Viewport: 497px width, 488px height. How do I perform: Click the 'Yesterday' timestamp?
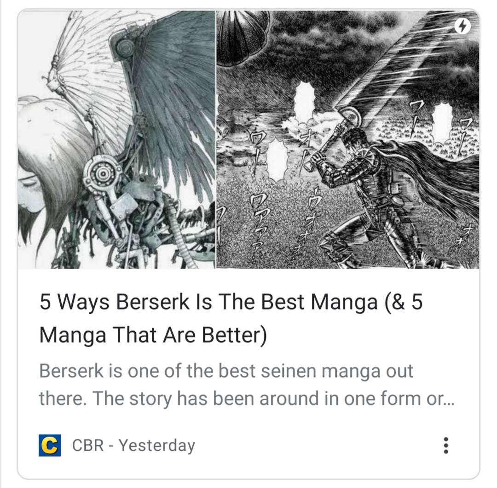(x=156, y=446)
